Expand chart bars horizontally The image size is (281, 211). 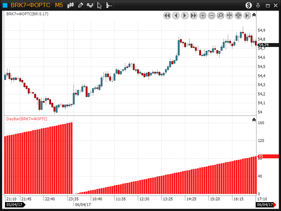(238, 15)
